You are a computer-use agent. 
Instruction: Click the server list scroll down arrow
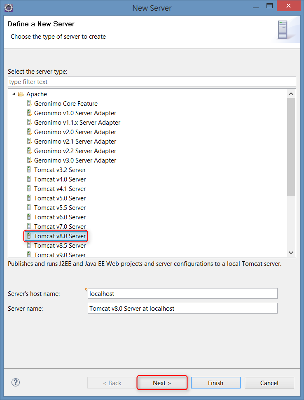coord(291,253)
